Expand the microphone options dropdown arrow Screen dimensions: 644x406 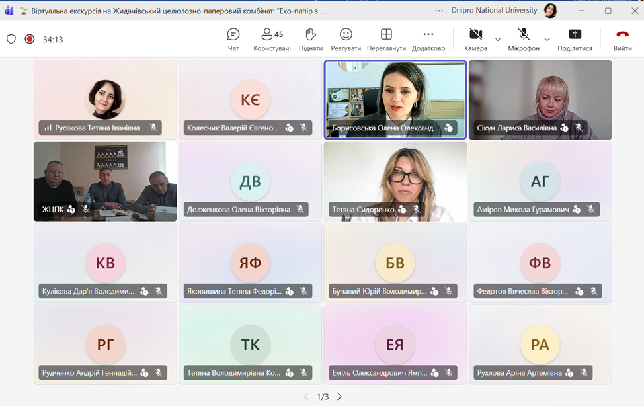tap(547, 40)
